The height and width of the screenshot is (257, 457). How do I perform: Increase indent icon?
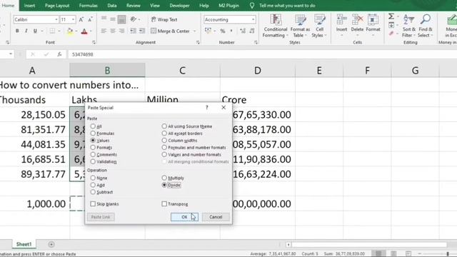click(x=142, y=31)
